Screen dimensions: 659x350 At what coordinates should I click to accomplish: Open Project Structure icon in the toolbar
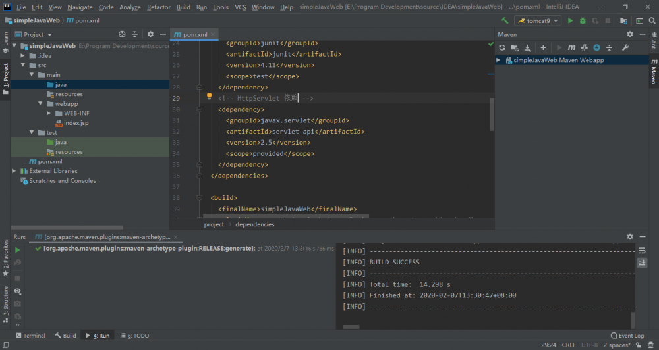pyautogui.click(x=623, y=20)
